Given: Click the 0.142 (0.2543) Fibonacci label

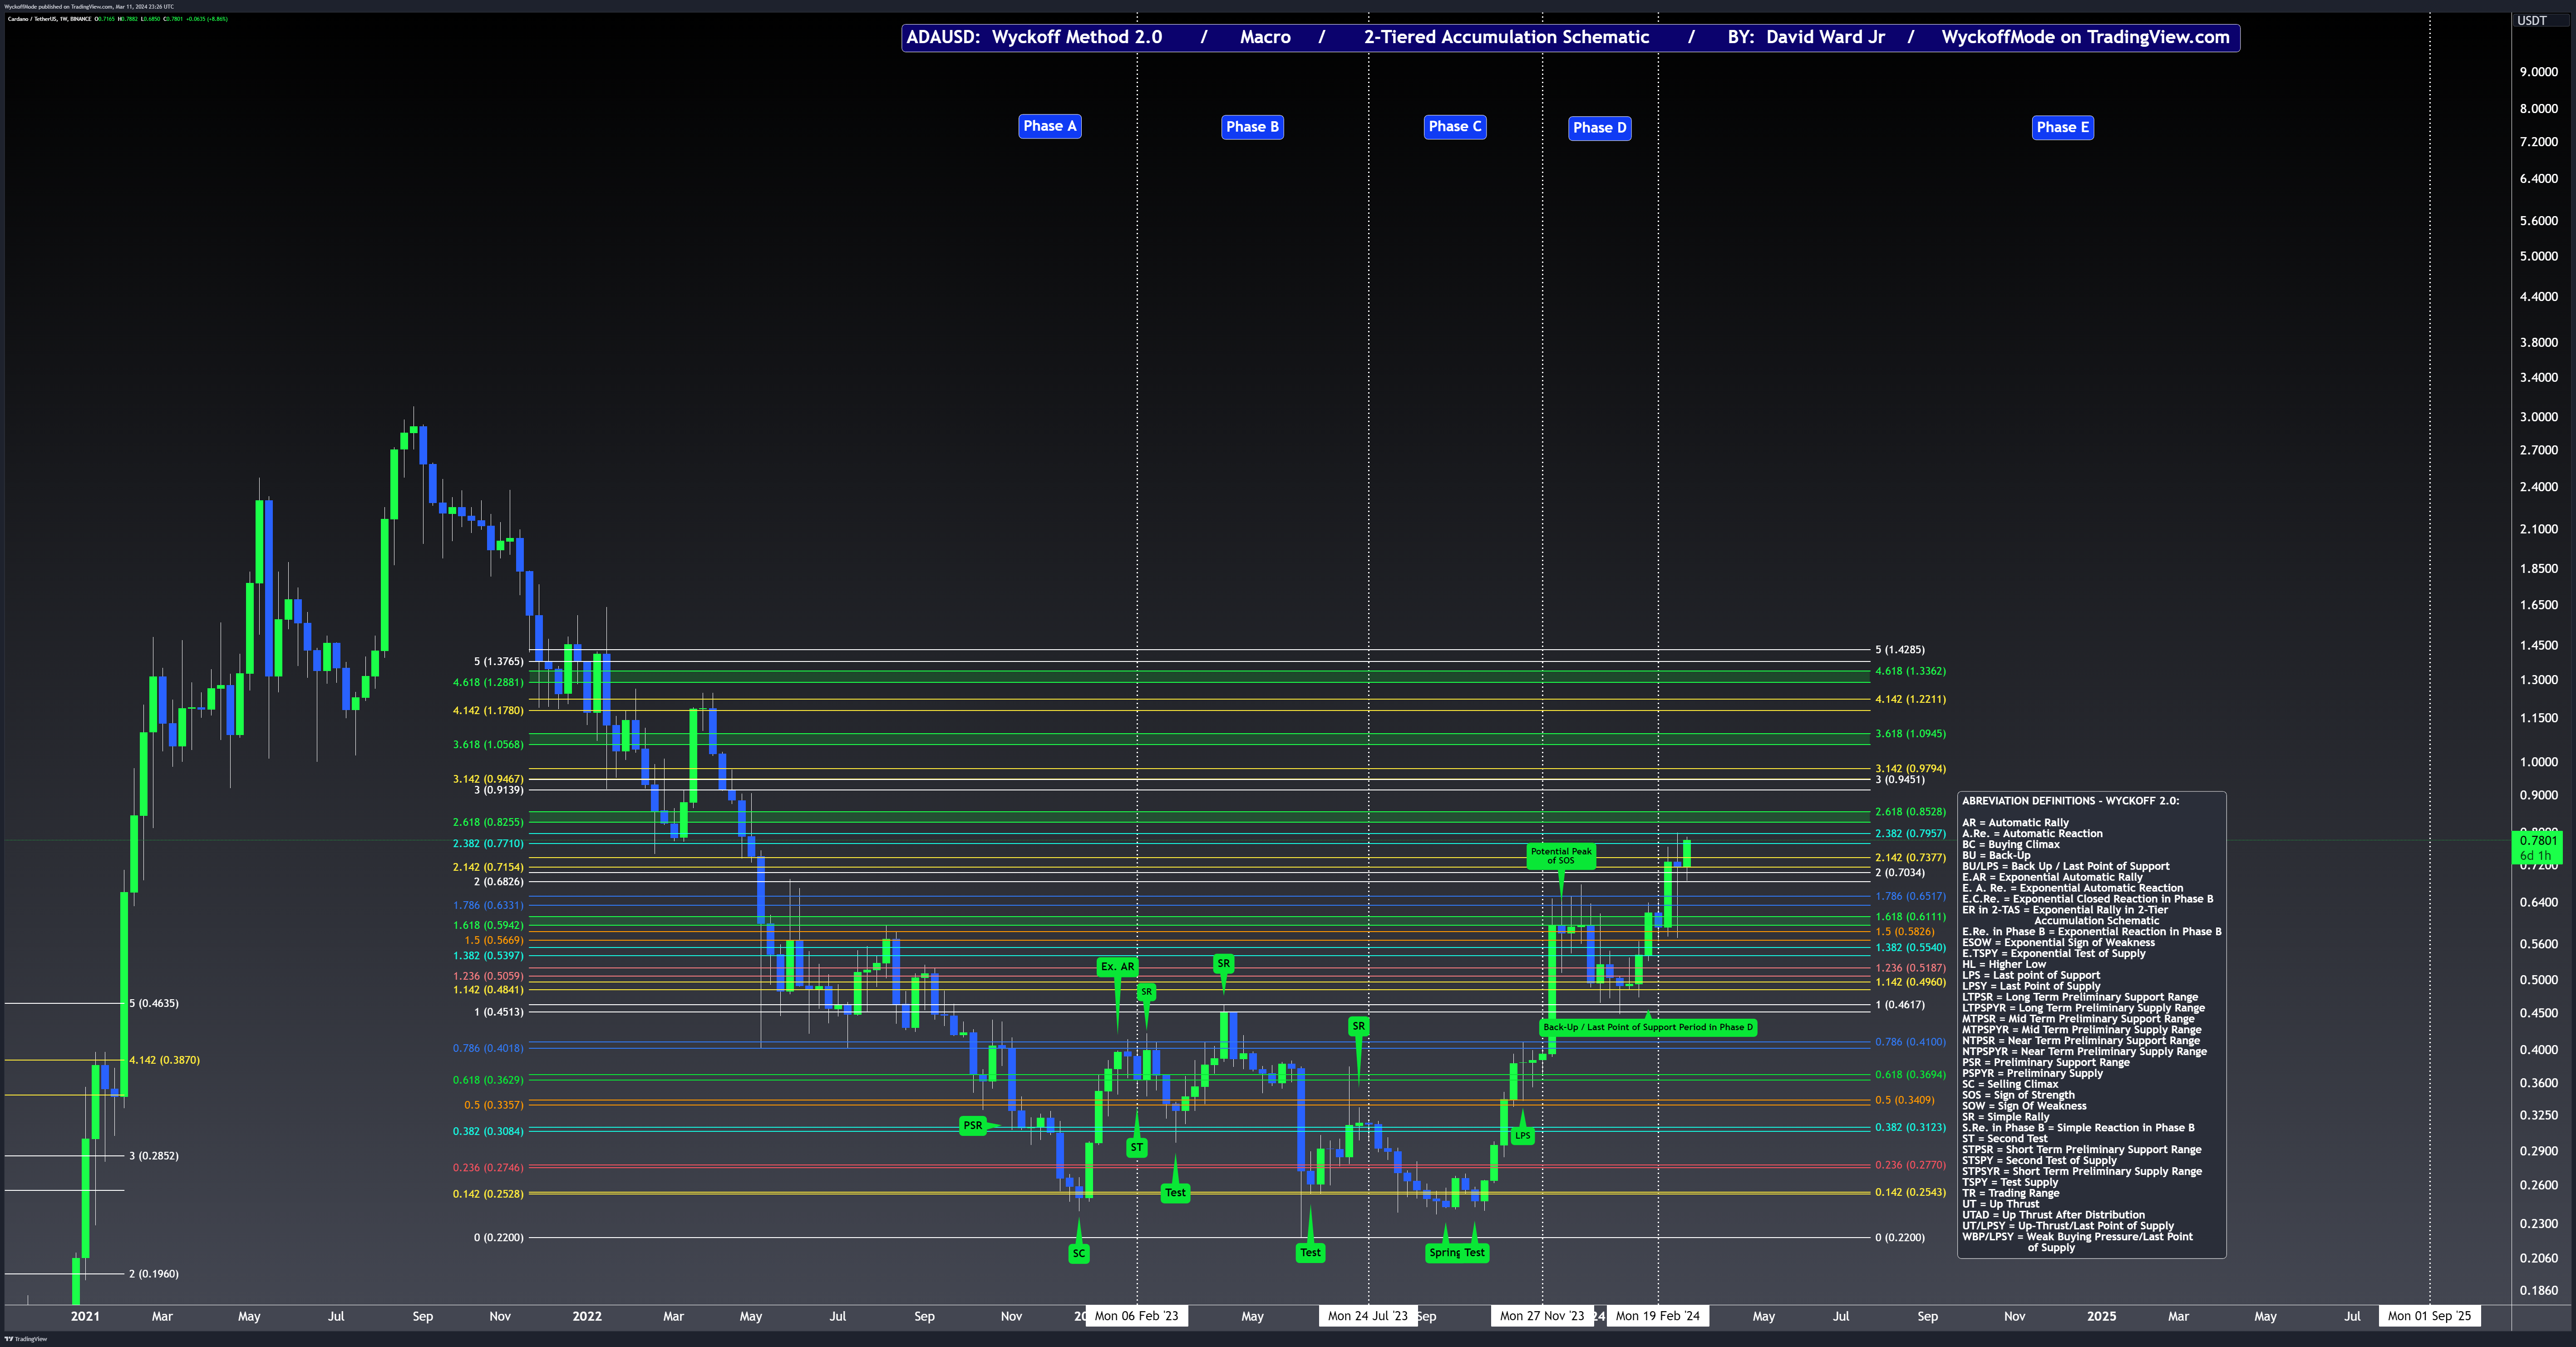Looking at the screenshot, I should (x=1910, y=1192).
